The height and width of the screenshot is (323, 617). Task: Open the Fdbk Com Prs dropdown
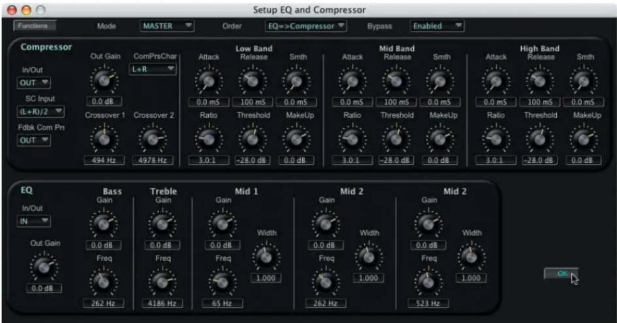click(x=34, y=140)
